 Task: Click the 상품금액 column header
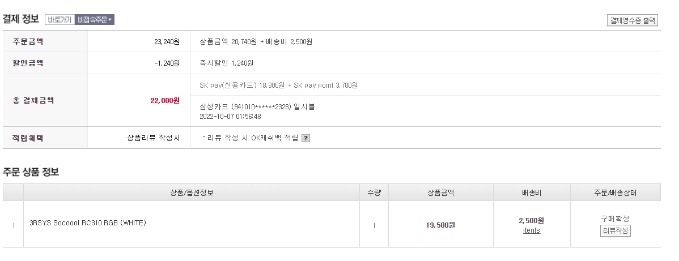440,192
